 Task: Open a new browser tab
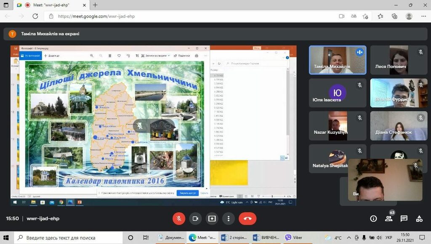tap(95, 5)
